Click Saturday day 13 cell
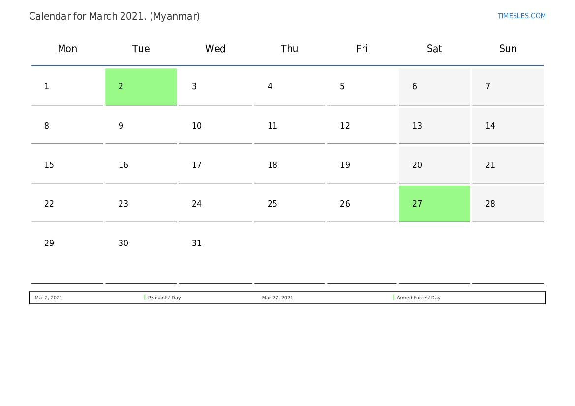The height and width of the screenshot is (406, 575). pyautogui.click(x=434, y=126)
